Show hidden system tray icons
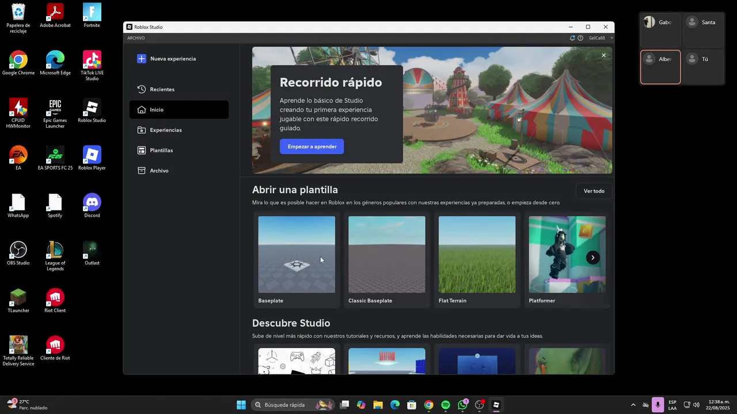The height and width of the screenshot is (414, 737). coord(633,405)
